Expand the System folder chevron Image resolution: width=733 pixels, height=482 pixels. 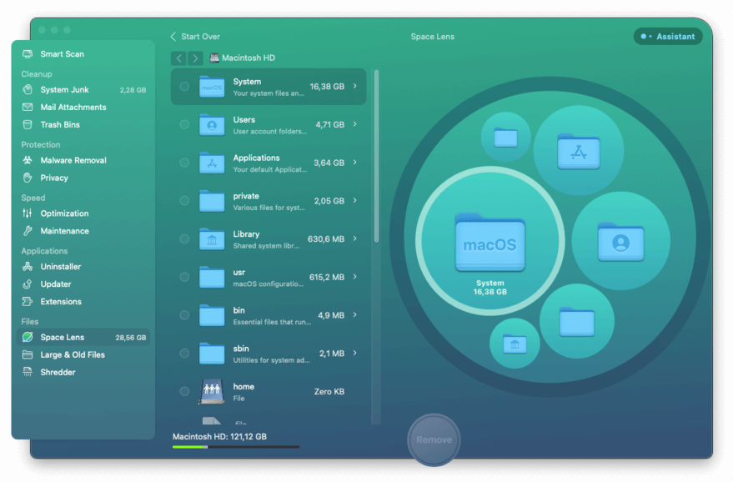pos(355,86)
